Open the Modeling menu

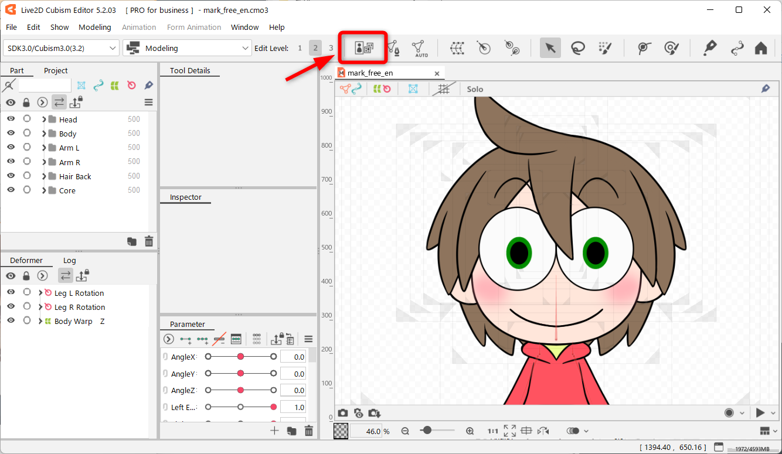pos(94,28)
